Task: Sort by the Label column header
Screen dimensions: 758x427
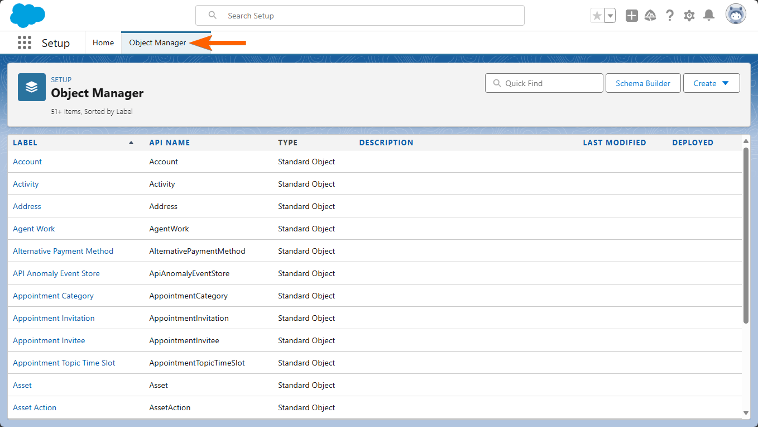Action: tap(25, 143)
